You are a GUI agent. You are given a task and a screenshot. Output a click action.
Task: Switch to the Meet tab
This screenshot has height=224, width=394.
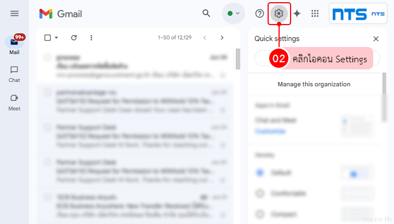[15, 102]
